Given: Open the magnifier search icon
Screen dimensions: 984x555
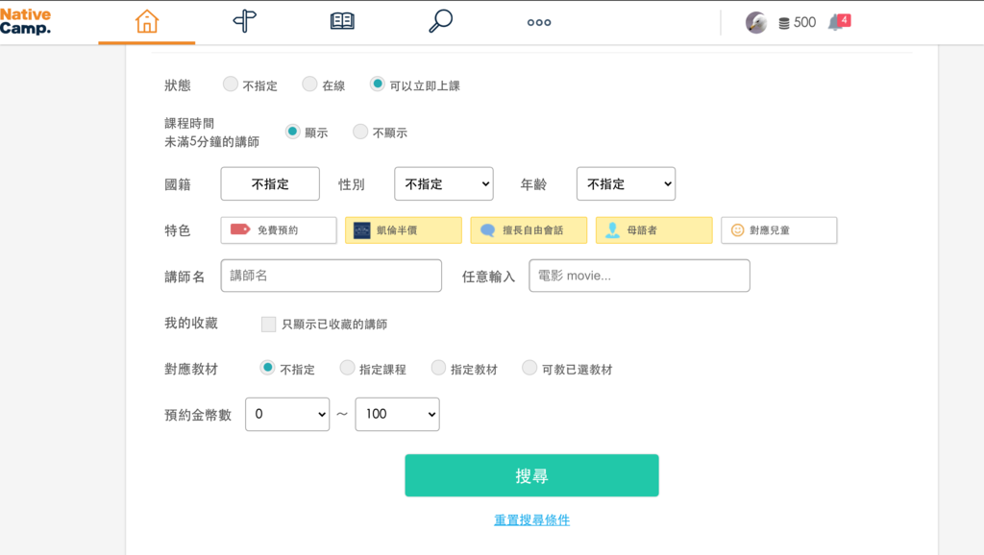Looking at the screenshot, I should 440,21.
